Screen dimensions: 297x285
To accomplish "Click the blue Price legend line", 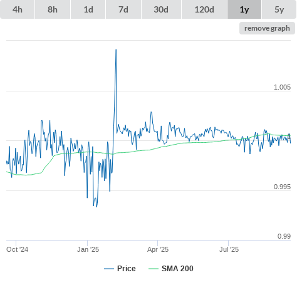I will (x=109, y=269).
